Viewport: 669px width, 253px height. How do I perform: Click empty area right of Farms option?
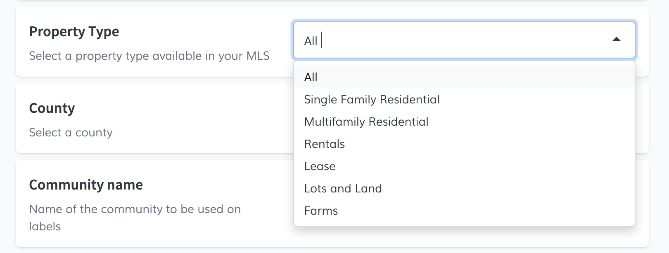496,211
